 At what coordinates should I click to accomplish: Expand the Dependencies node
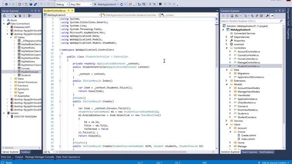tap(227, 37)
